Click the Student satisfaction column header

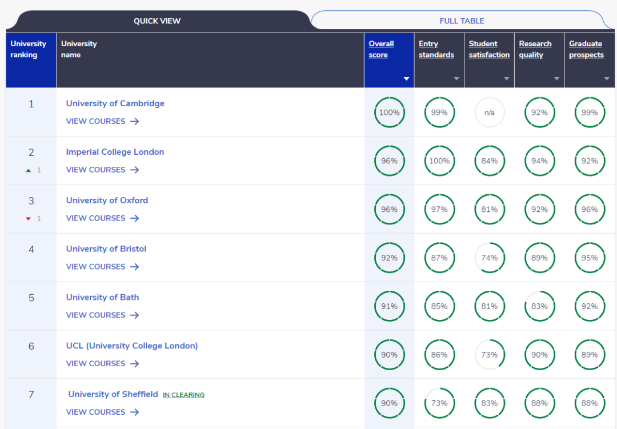pos(488,49)
